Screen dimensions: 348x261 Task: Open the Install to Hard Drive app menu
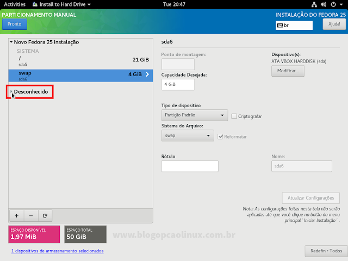click(61, 4)
